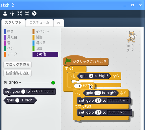Image resolution: width=145 pixels, height=130 pixels.
Task: Select the grow sprite tool
Action: (x=20, y=14)
